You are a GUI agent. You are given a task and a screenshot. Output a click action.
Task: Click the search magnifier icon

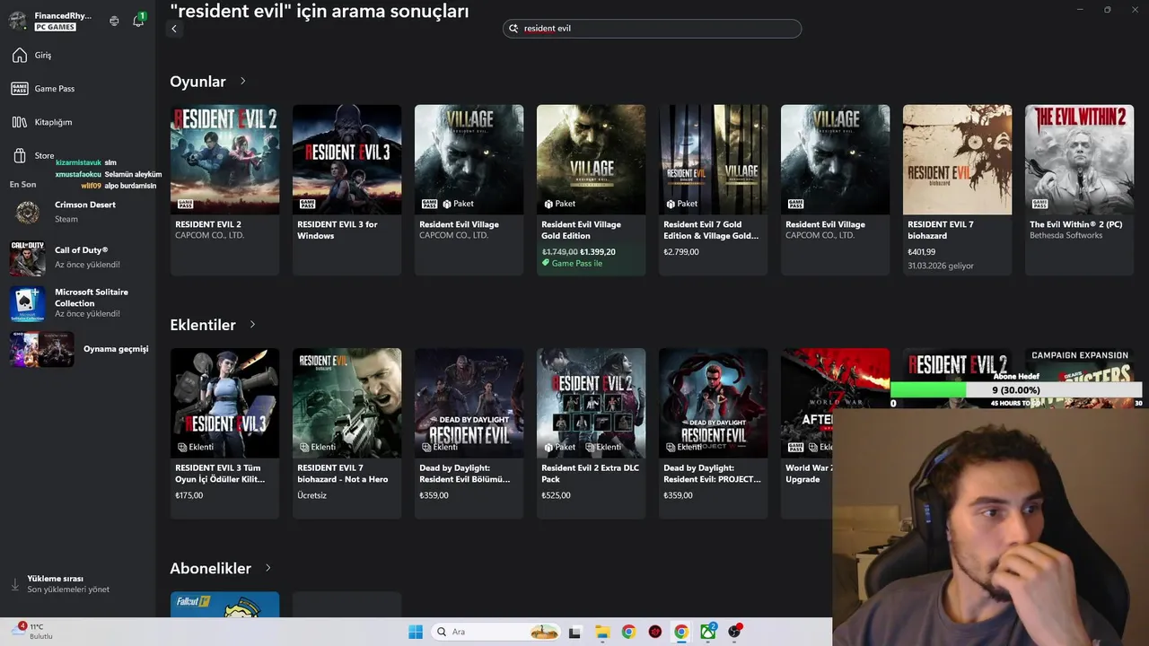(514, 29)
